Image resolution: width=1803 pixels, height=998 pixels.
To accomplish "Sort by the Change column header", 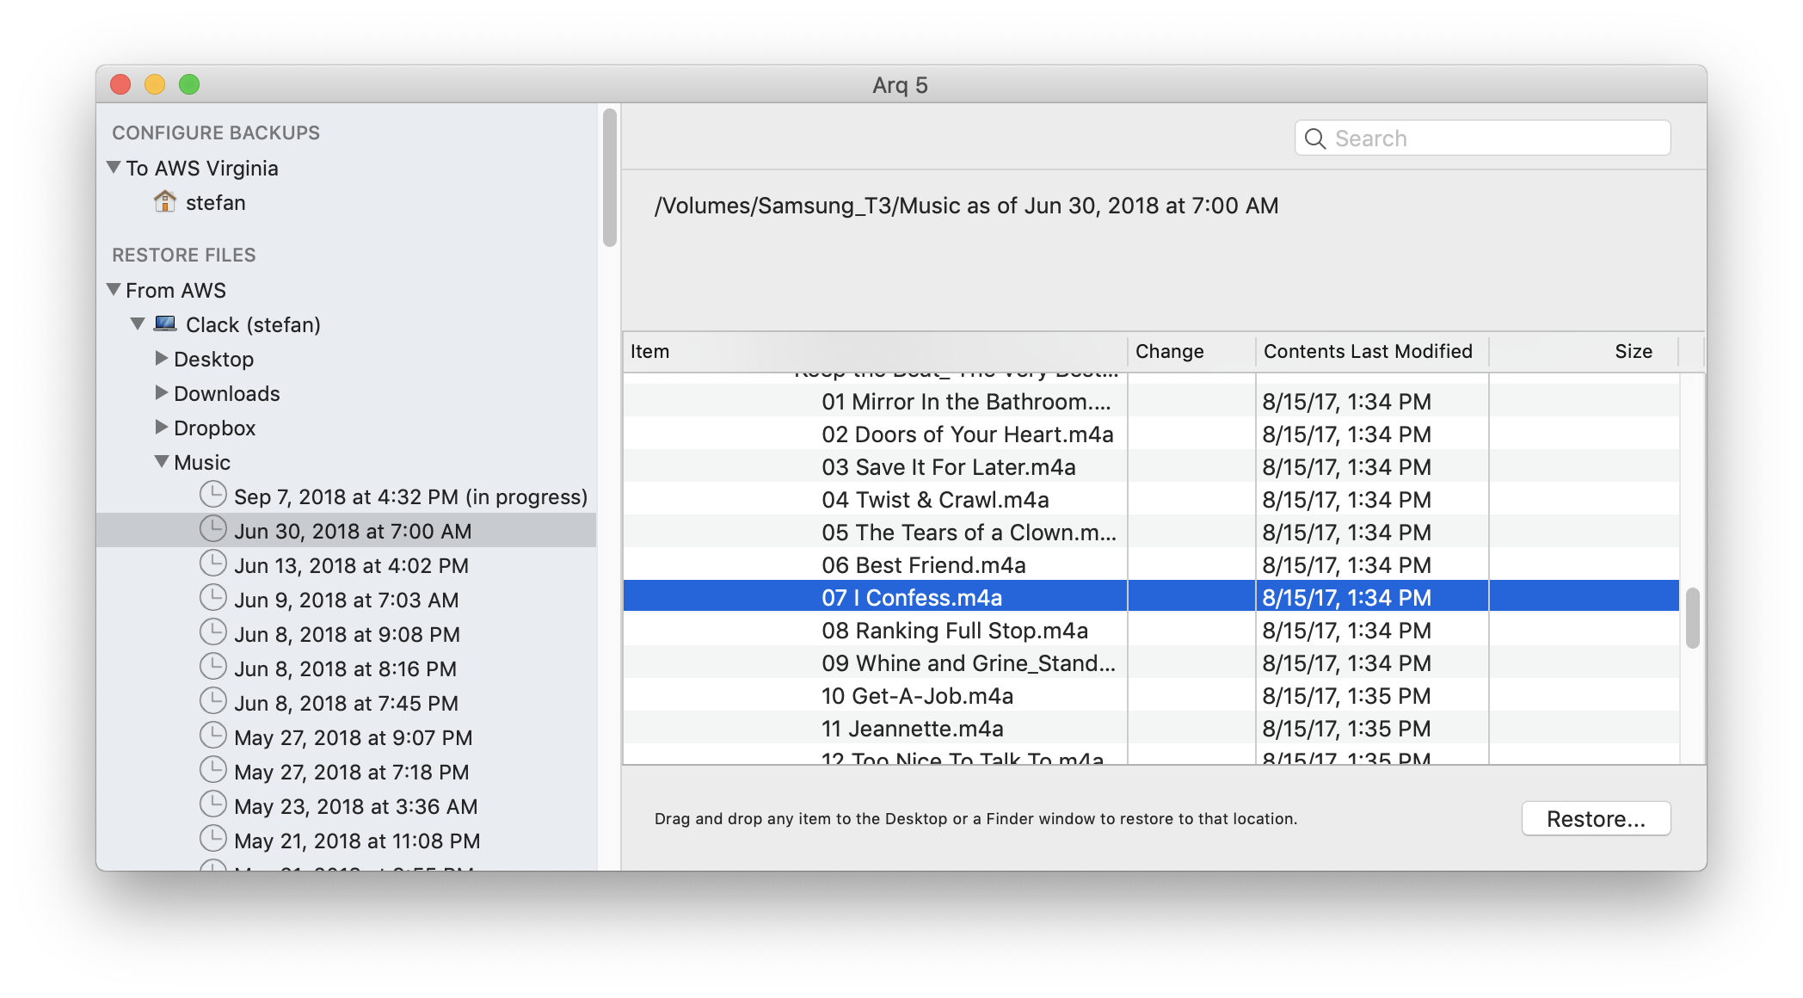I will pyautogui.click(x=1191, y=351).
